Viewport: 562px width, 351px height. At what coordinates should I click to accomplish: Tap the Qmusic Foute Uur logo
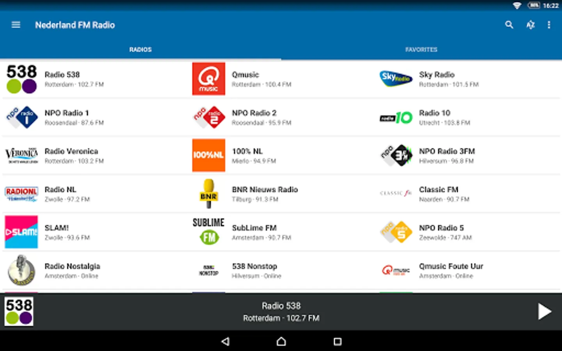(396, 270)
